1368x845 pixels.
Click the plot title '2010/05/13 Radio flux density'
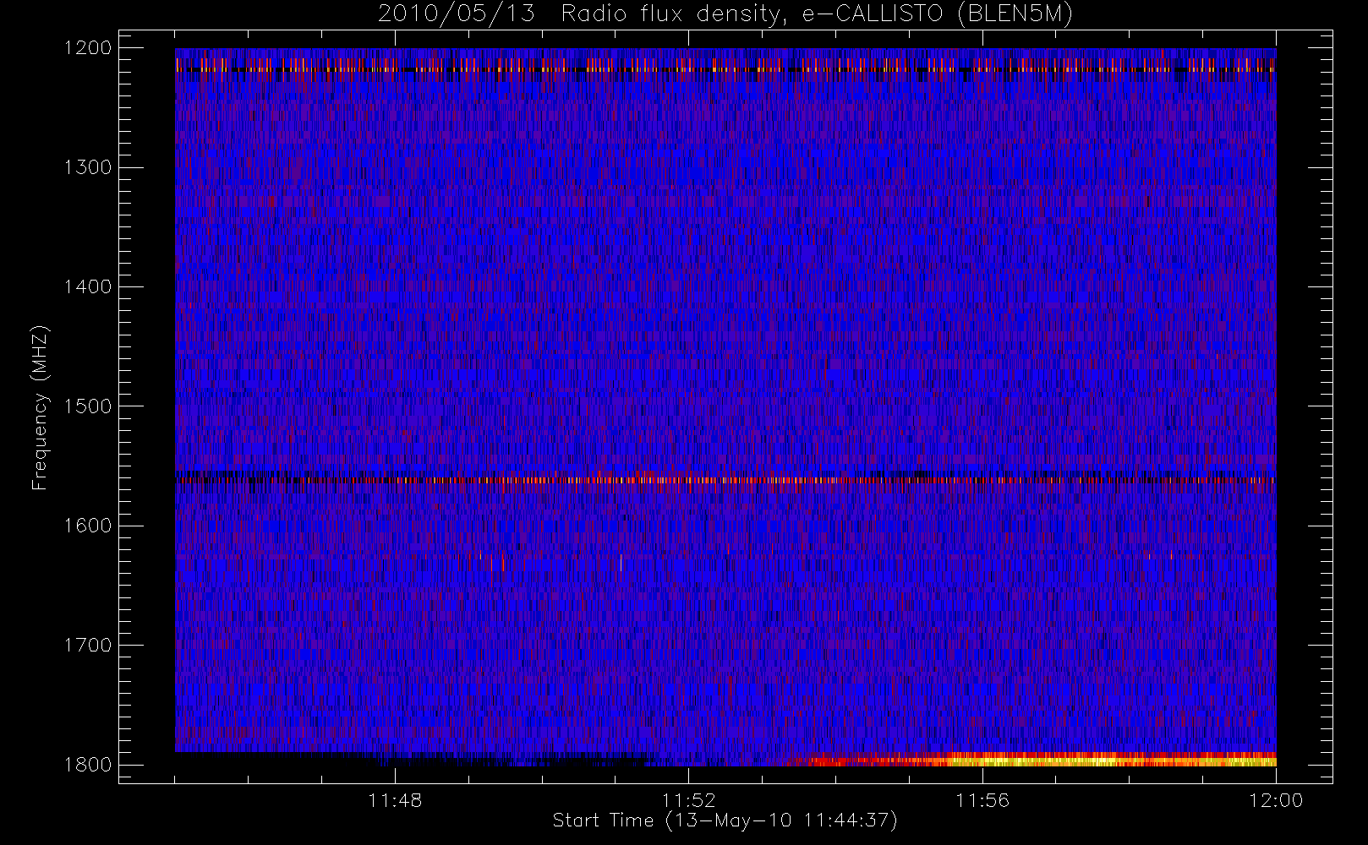tap(725, 14)
